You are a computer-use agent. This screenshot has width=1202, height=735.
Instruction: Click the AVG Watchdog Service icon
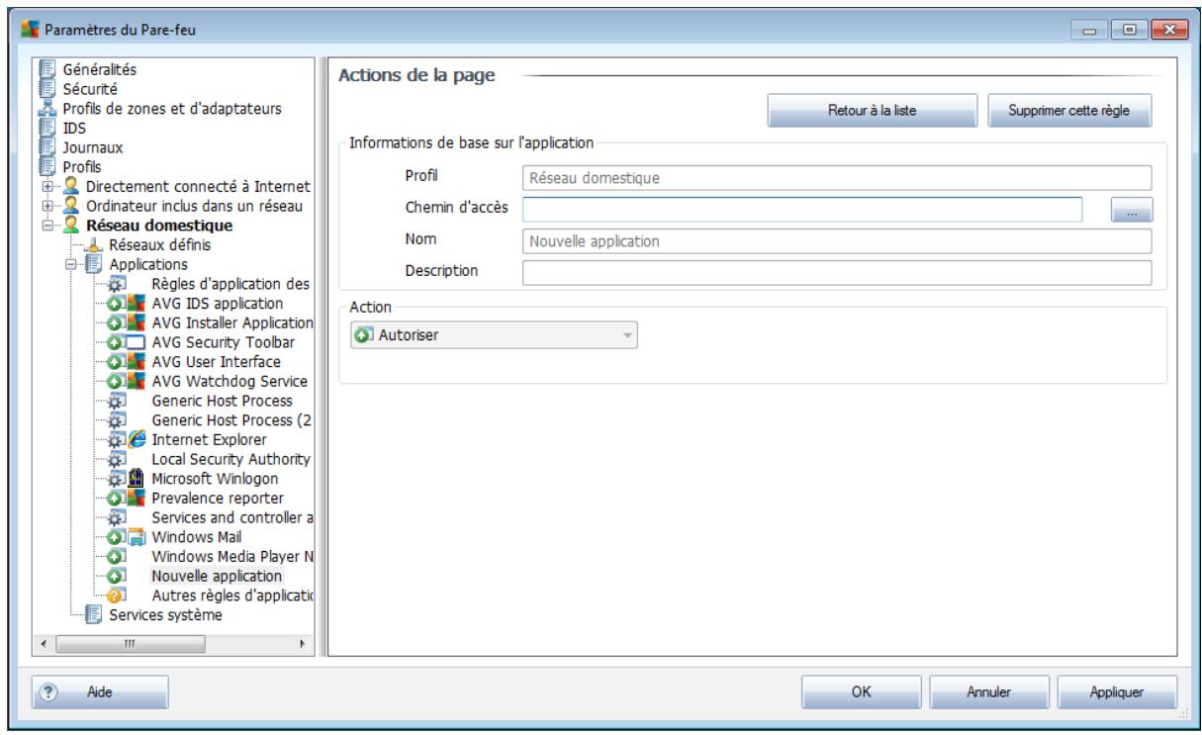click(x=138, y=382)
